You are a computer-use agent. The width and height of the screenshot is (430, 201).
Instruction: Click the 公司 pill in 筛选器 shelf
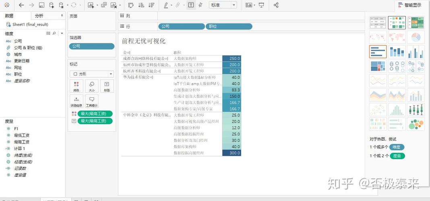[91, 46]
